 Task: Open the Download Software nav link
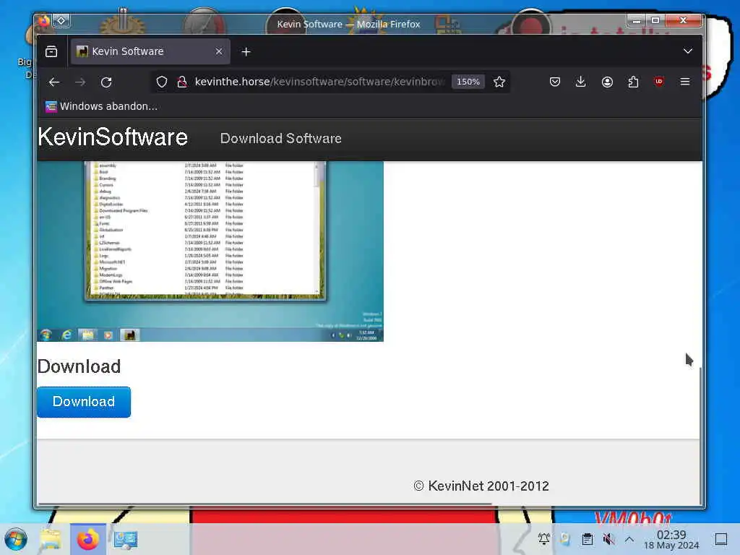(281, 138)
